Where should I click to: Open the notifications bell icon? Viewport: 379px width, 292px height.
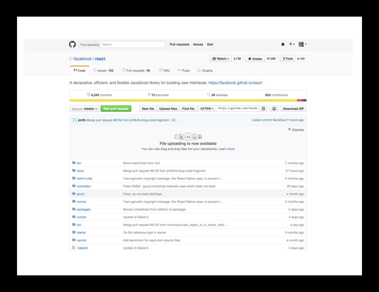pyautogui.click(x=283, y=44)
